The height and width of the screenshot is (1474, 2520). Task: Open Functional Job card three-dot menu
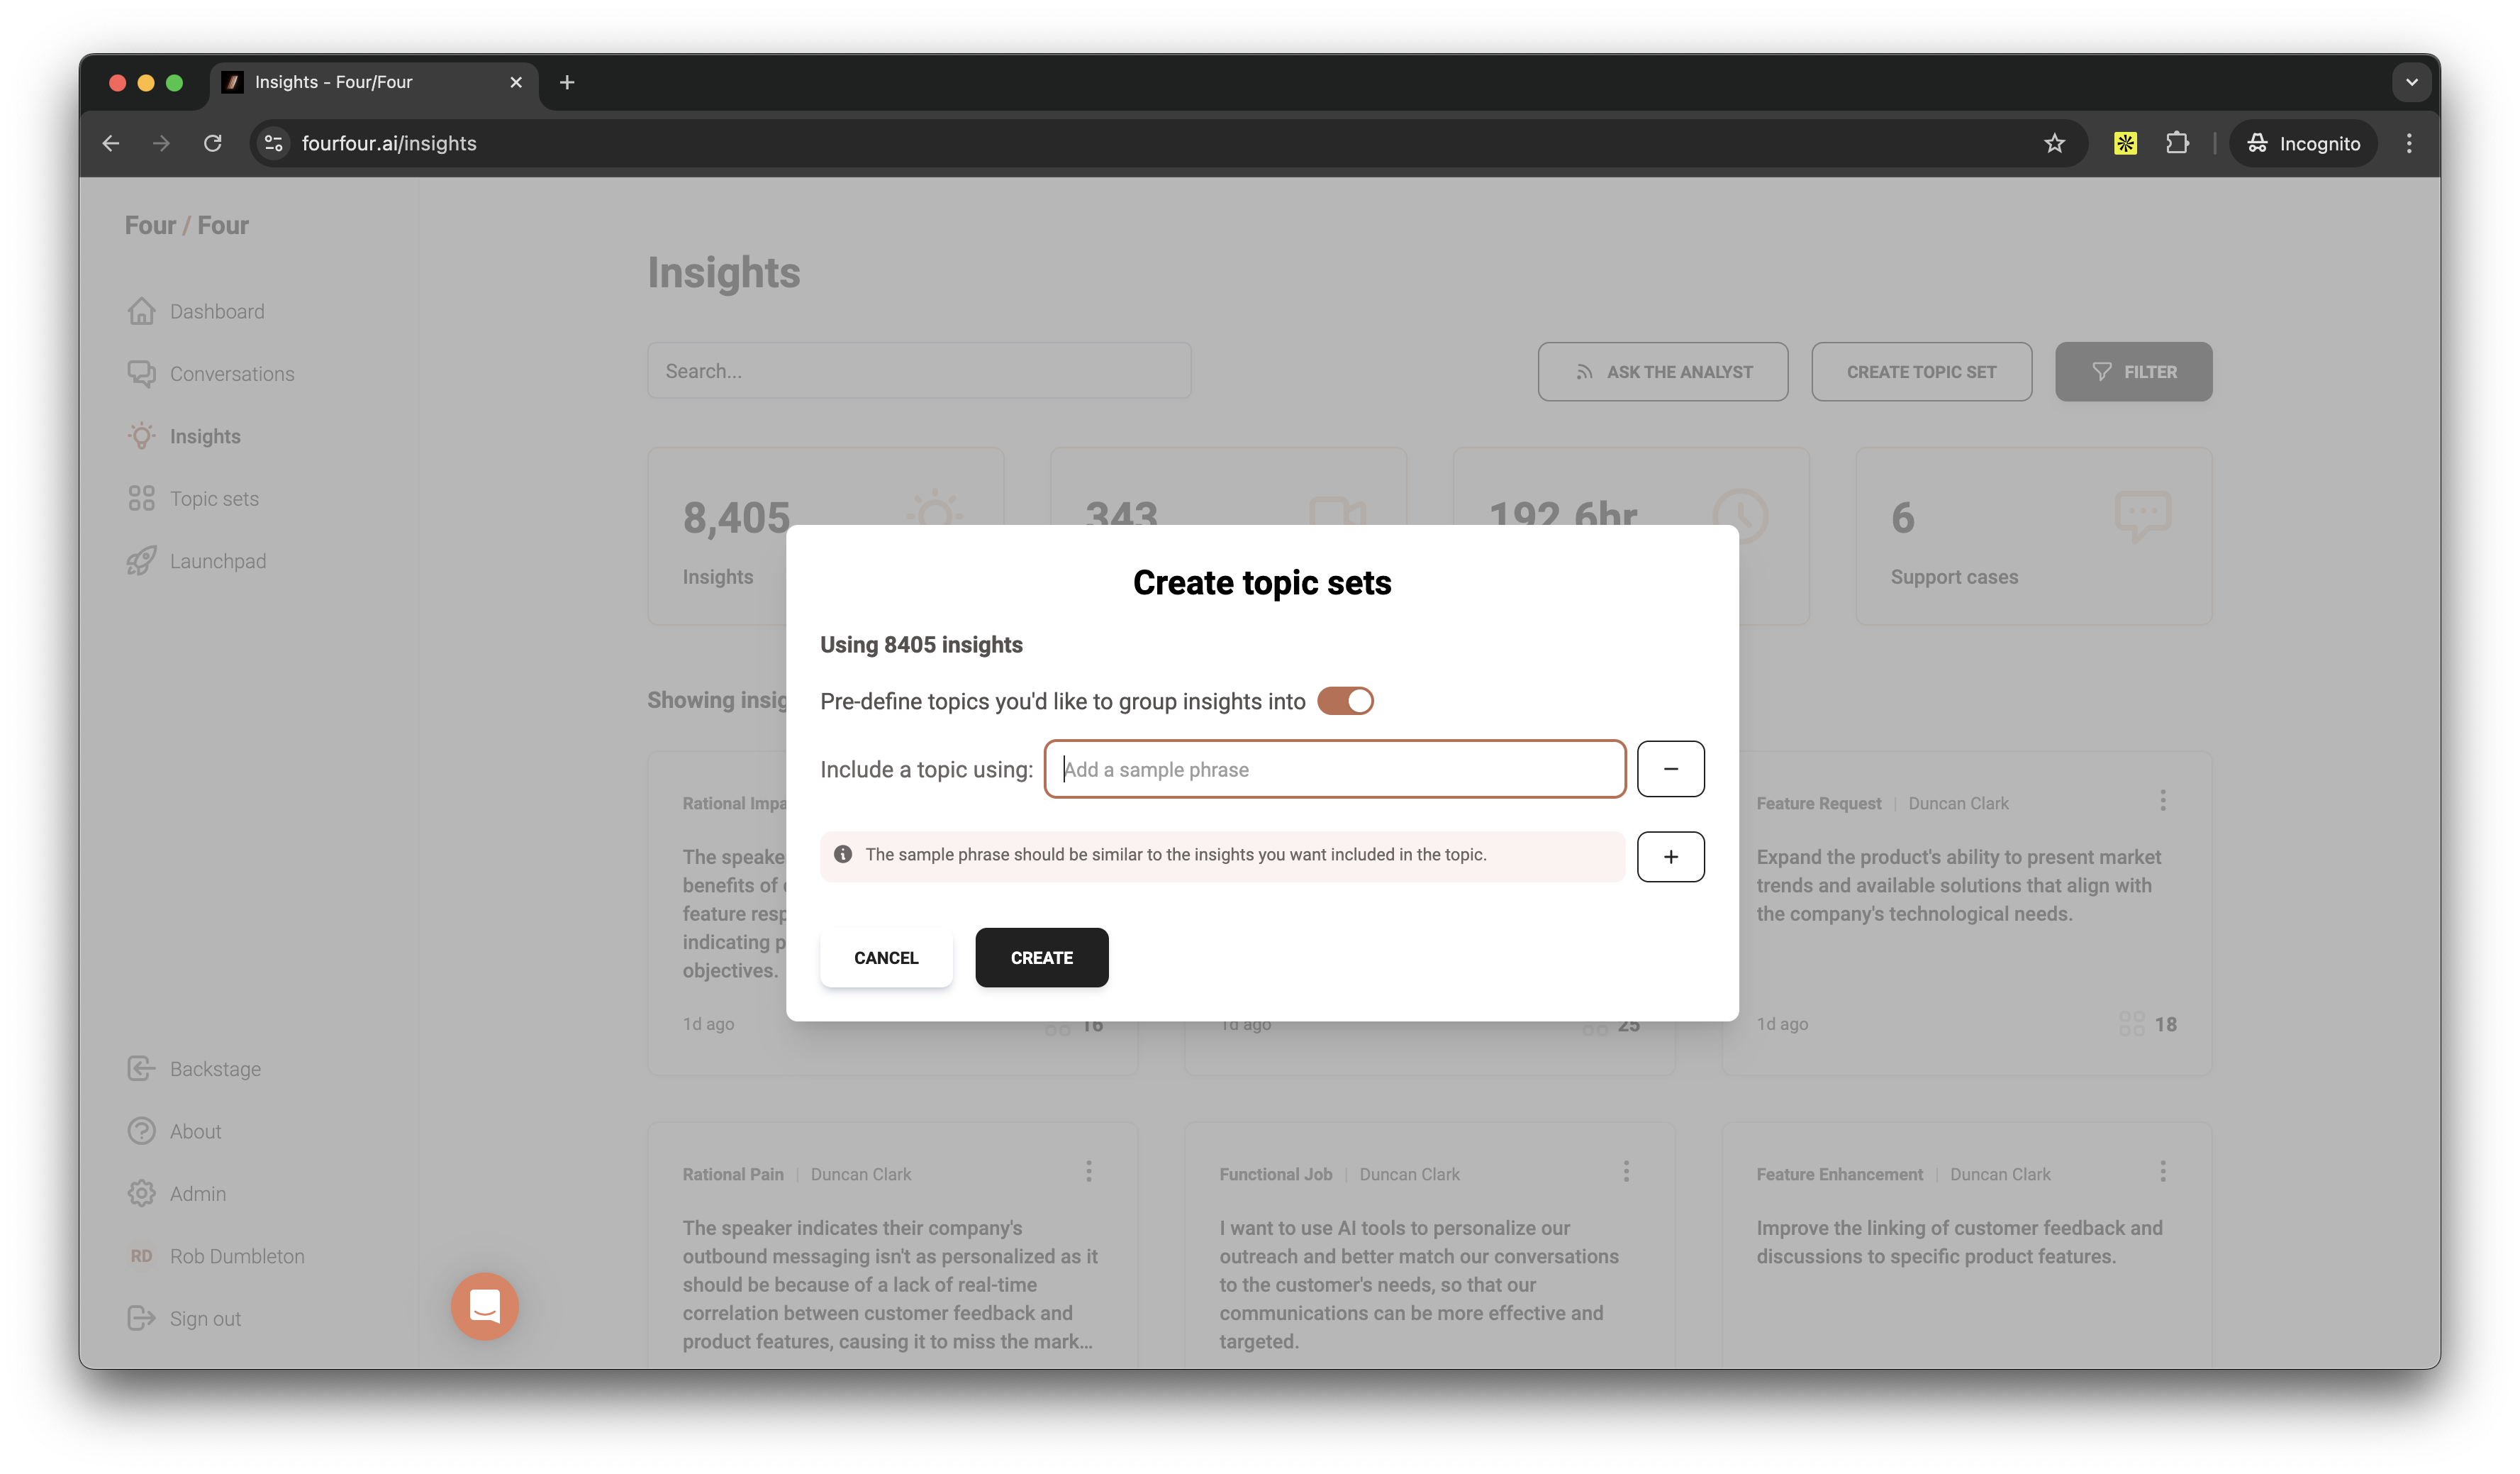click(1626, 1171)
